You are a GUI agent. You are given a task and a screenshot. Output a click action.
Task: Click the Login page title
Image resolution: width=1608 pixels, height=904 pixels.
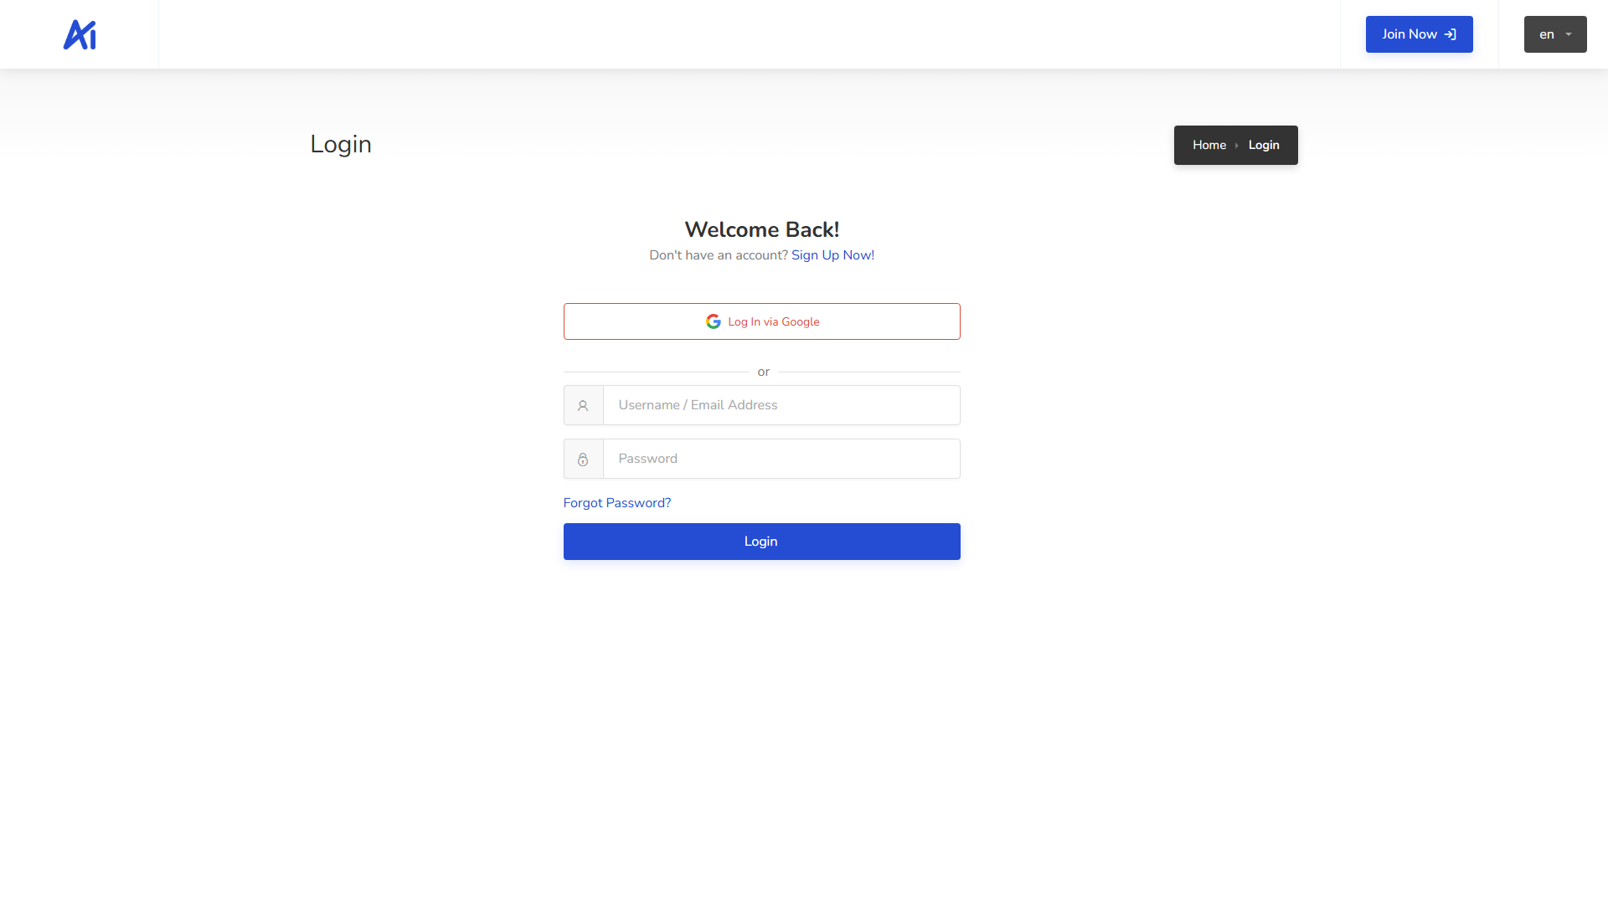[x=341, y=144]
